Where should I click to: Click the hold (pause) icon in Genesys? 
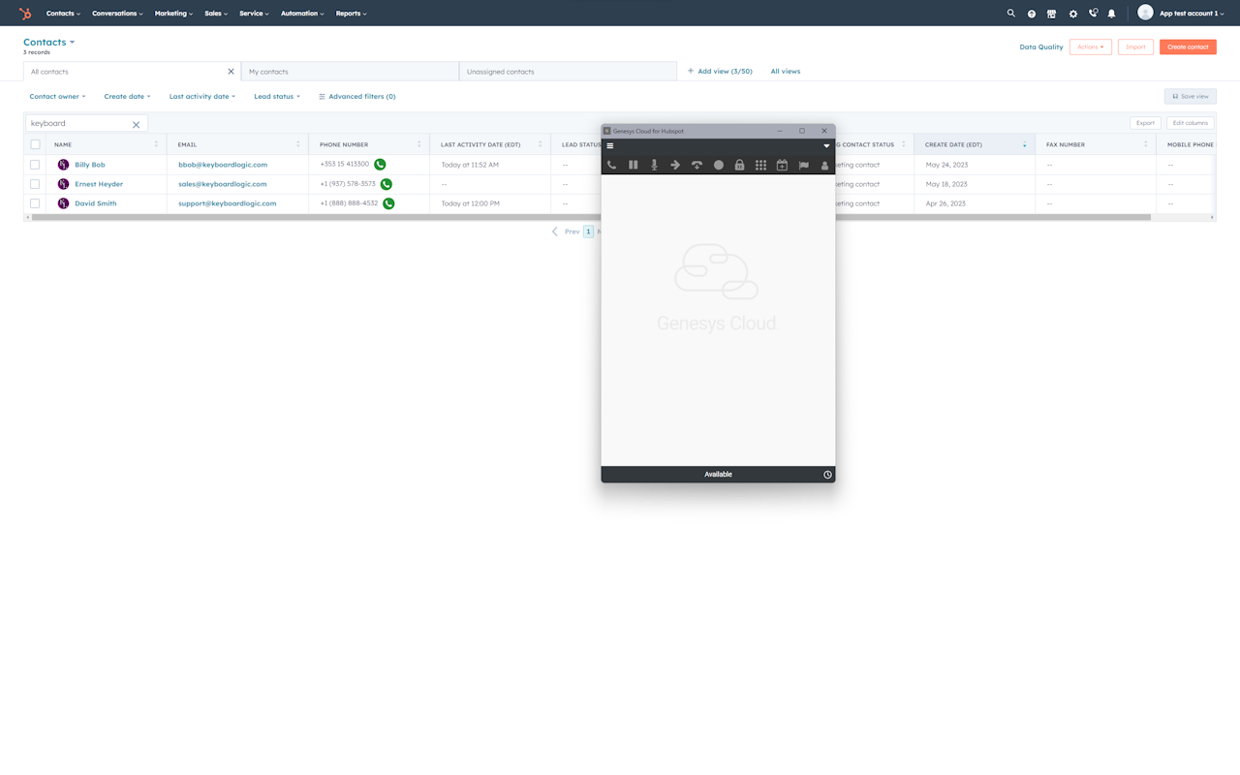(633, 166)
